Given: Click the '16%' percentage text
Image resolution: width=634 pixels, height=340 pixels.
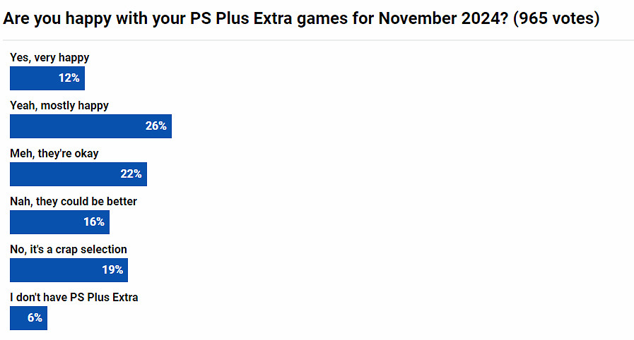Looking at the screenshot, I should point(94,222).
